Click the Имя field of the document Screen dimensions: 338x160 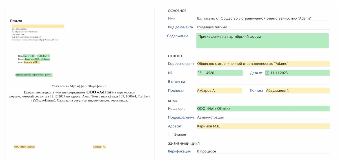click(263, 19)
